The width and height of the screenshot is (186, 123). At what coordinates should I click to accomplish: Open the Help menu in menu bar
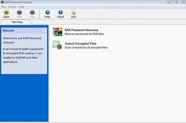(x=22, y=7)
